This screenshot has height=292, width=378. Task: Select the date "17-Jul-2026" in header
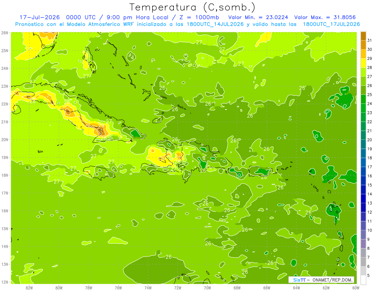[39, 17]
